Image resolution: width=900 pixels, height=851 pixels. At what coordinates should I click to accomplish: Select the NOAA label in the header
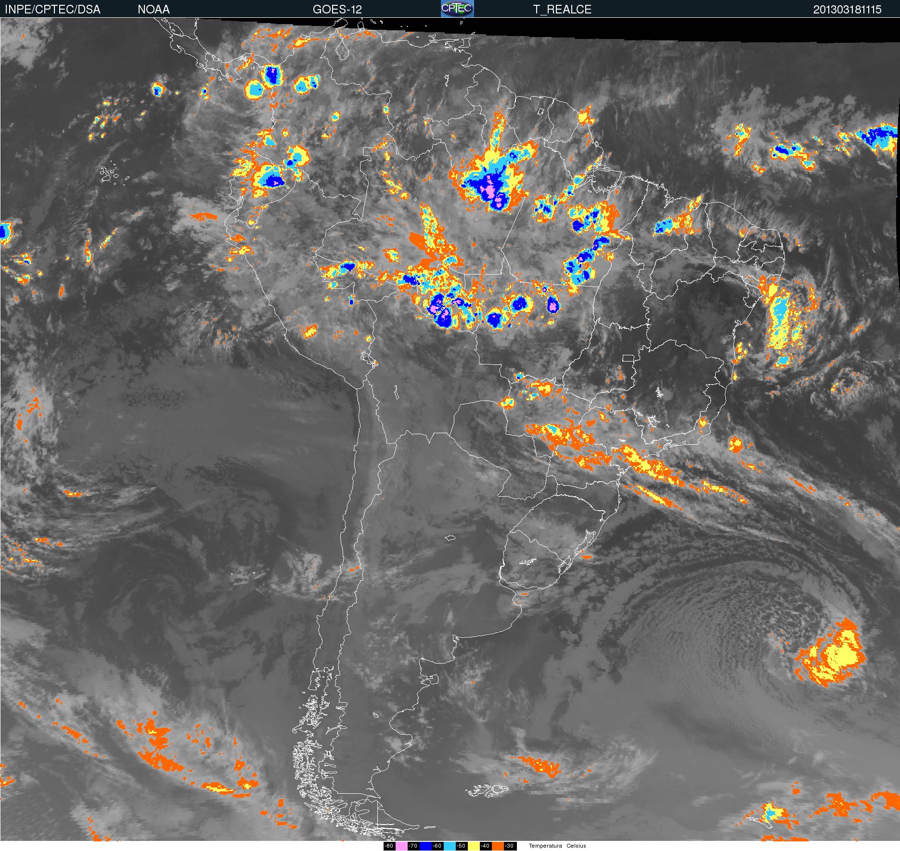[x=154, y=9]
